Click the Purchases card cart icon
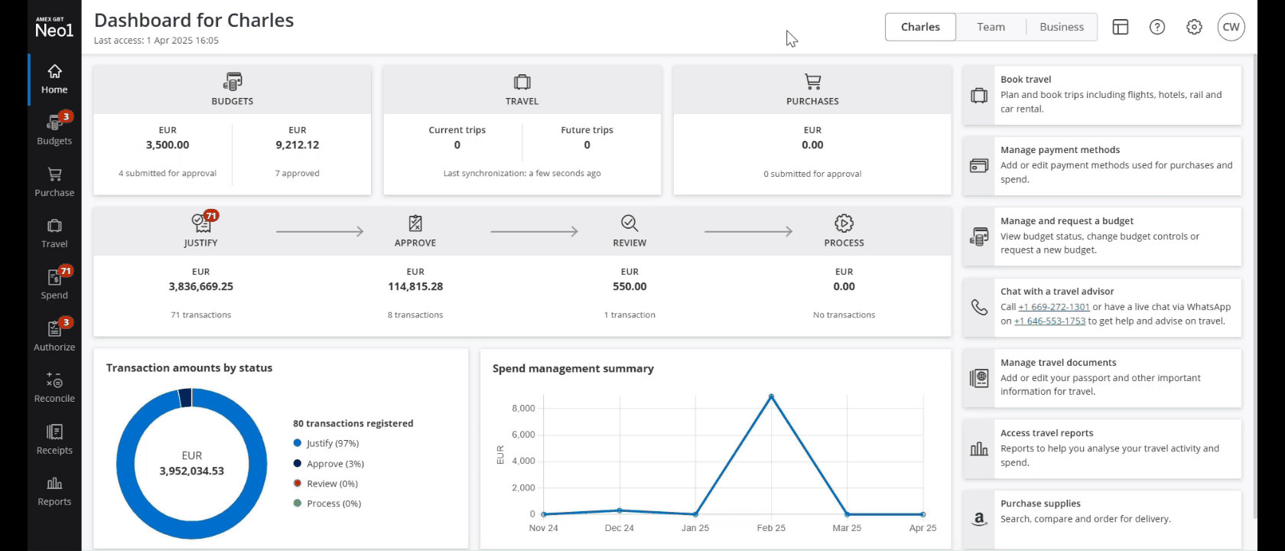The width and height of the screenshot is (1285, 551). pyautogui.click(x=812, y=81)
